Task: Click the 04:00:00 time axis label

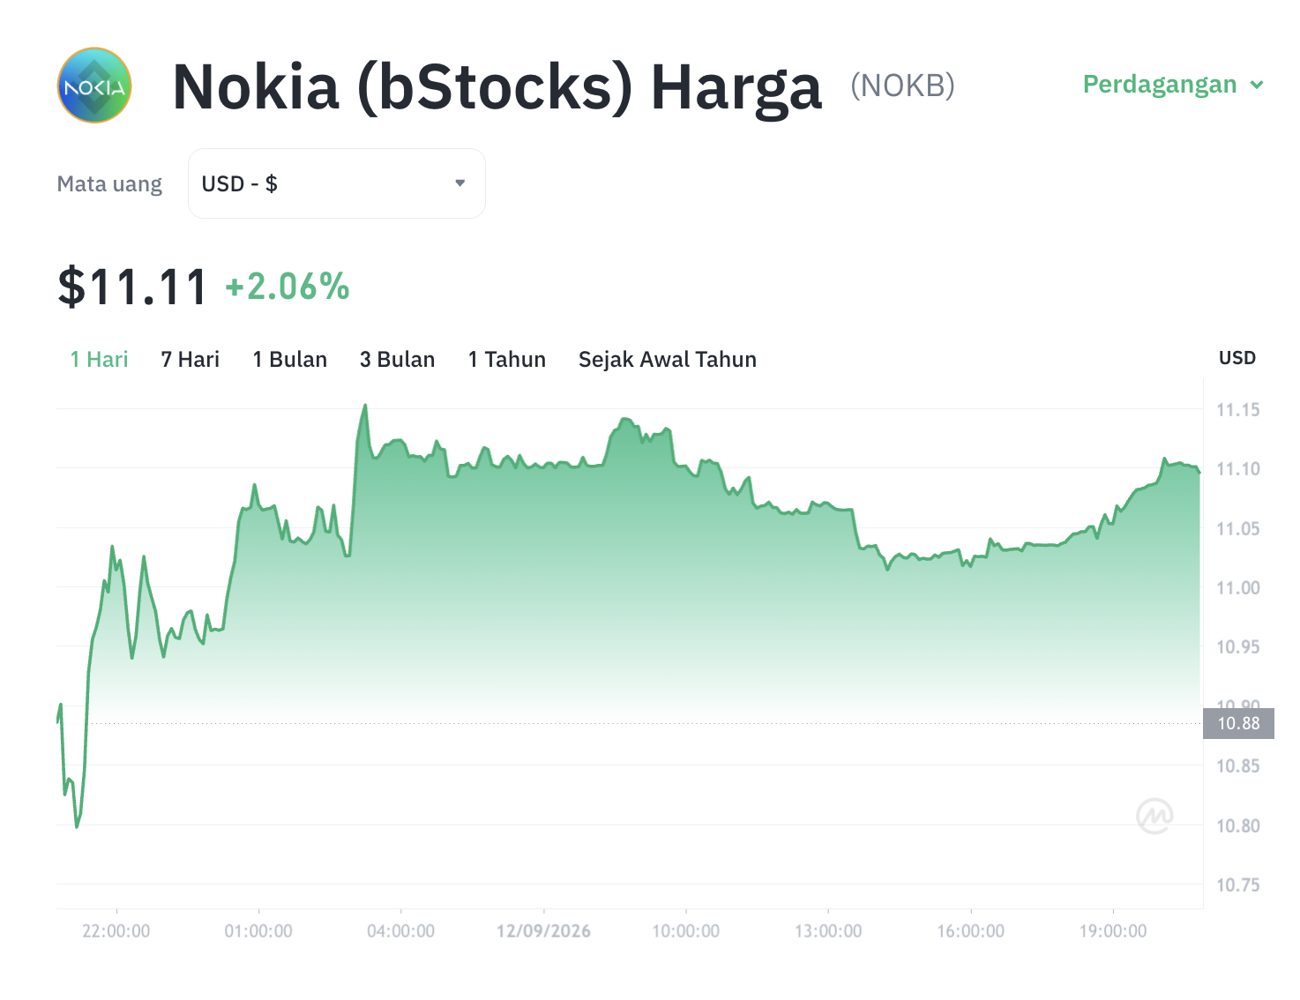Action: tap(401, 931)
